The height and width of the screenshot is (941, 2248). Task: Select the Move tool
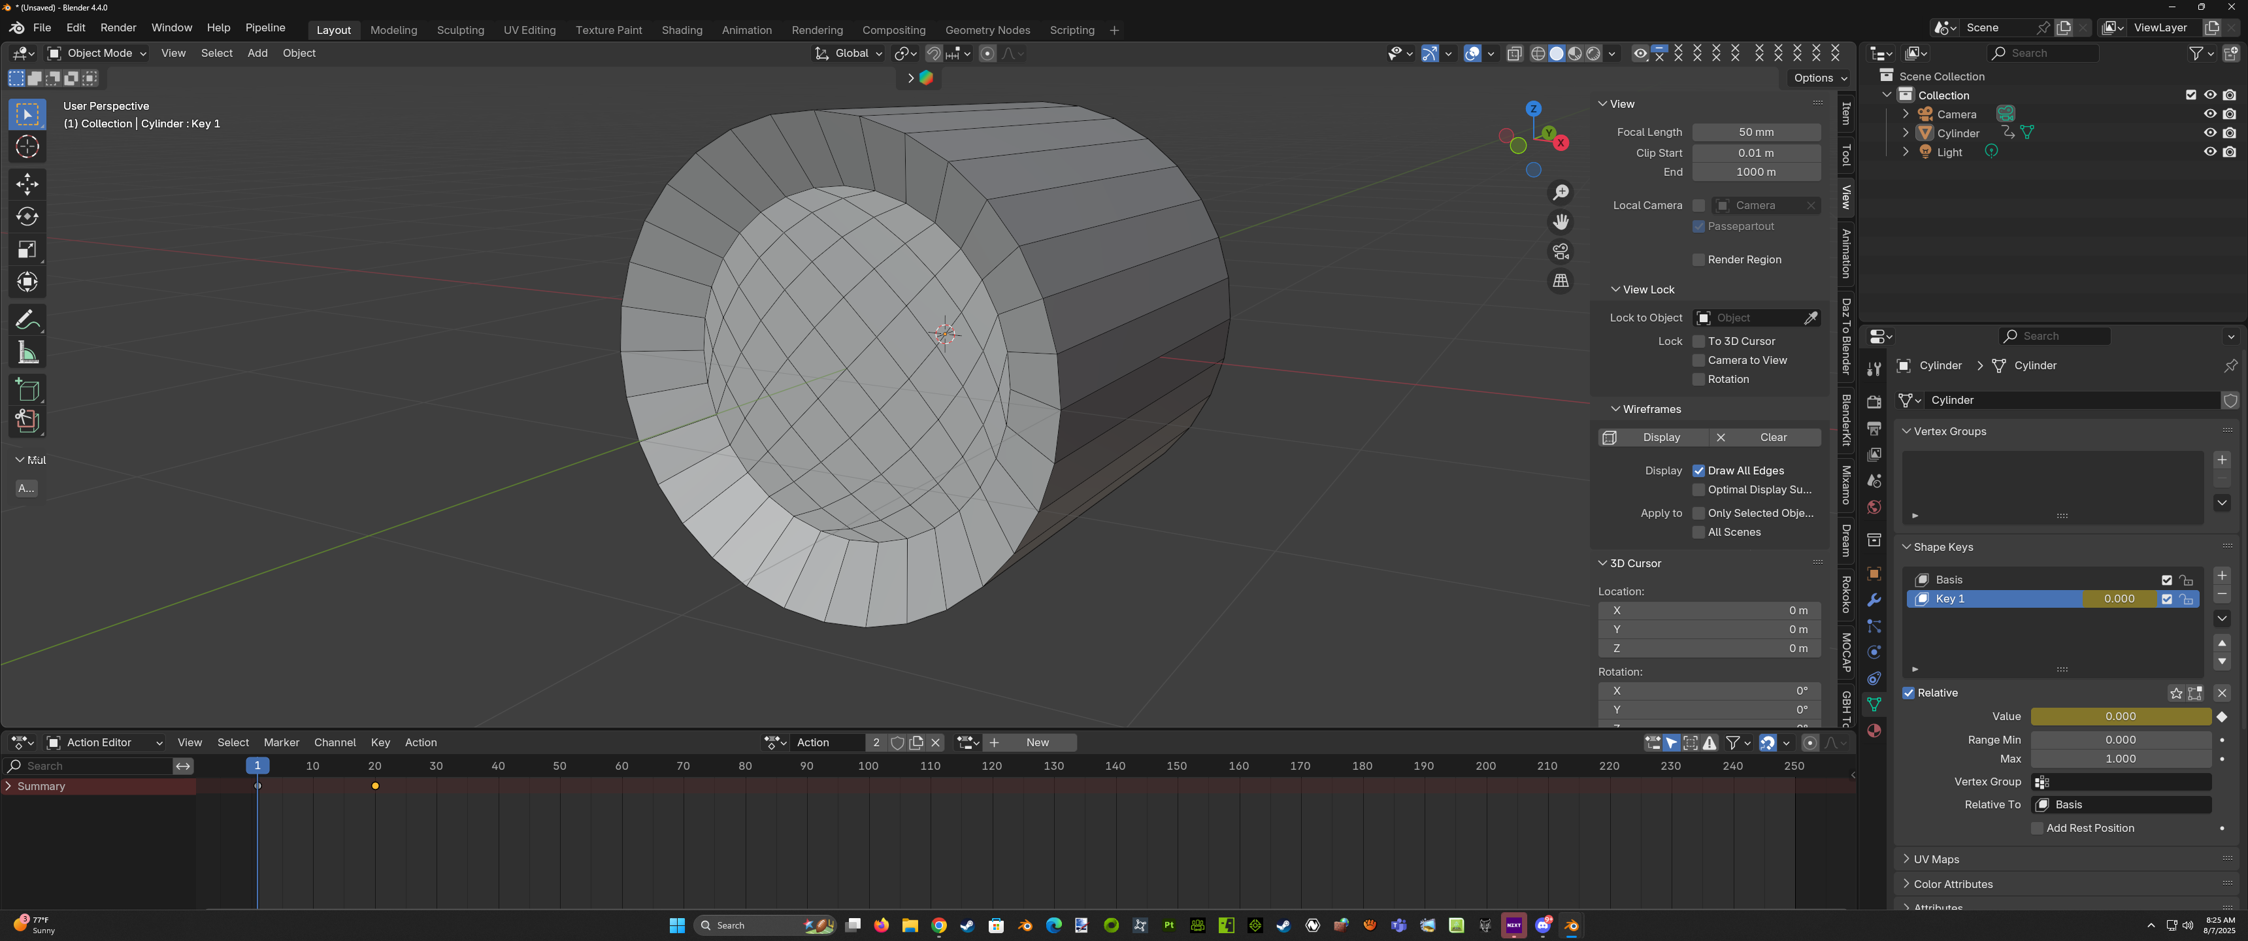tap(27, 184)
